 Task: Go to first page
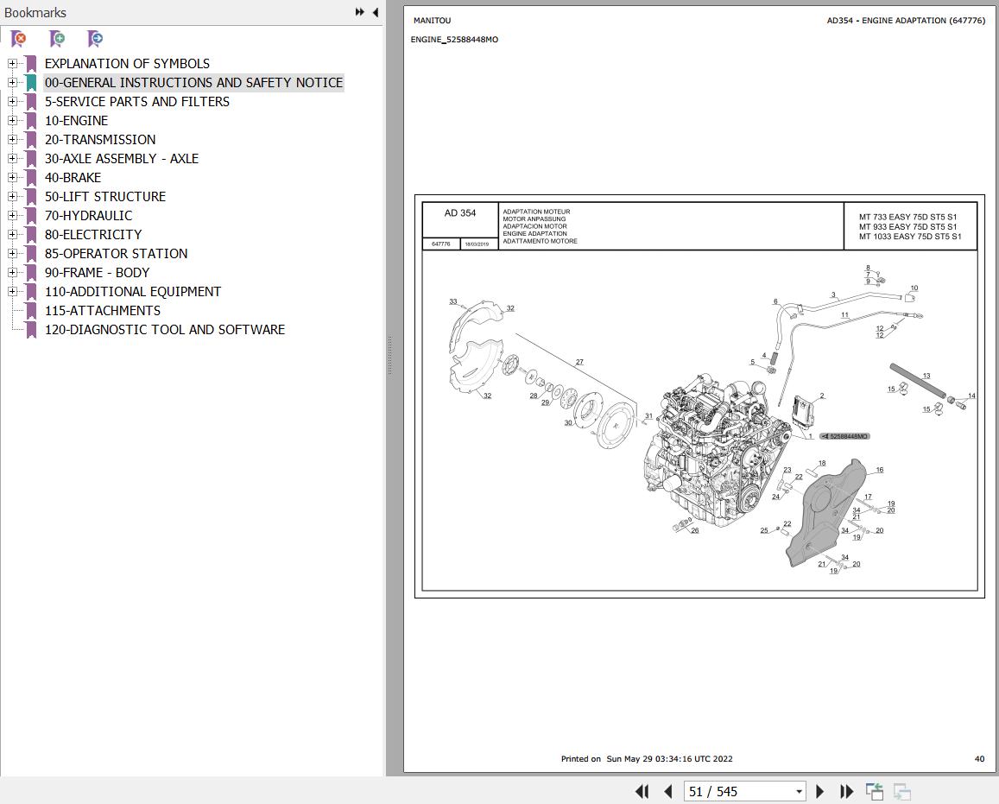642,791
